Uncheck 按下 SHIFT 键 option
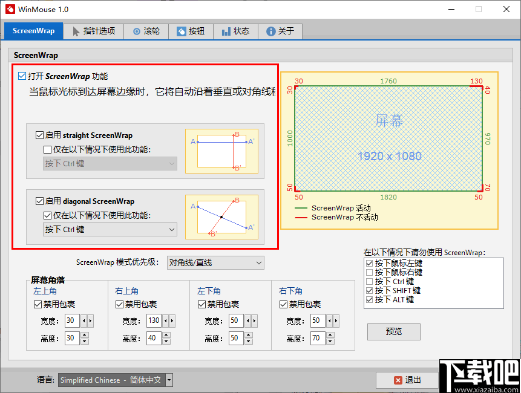Image resolution: width=521 pixels, height=393 pixels. (369, 290)
